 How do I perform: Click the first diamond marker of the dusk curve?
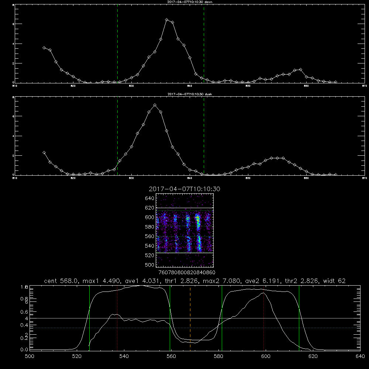pyautogui.click(x=44, y=152)
